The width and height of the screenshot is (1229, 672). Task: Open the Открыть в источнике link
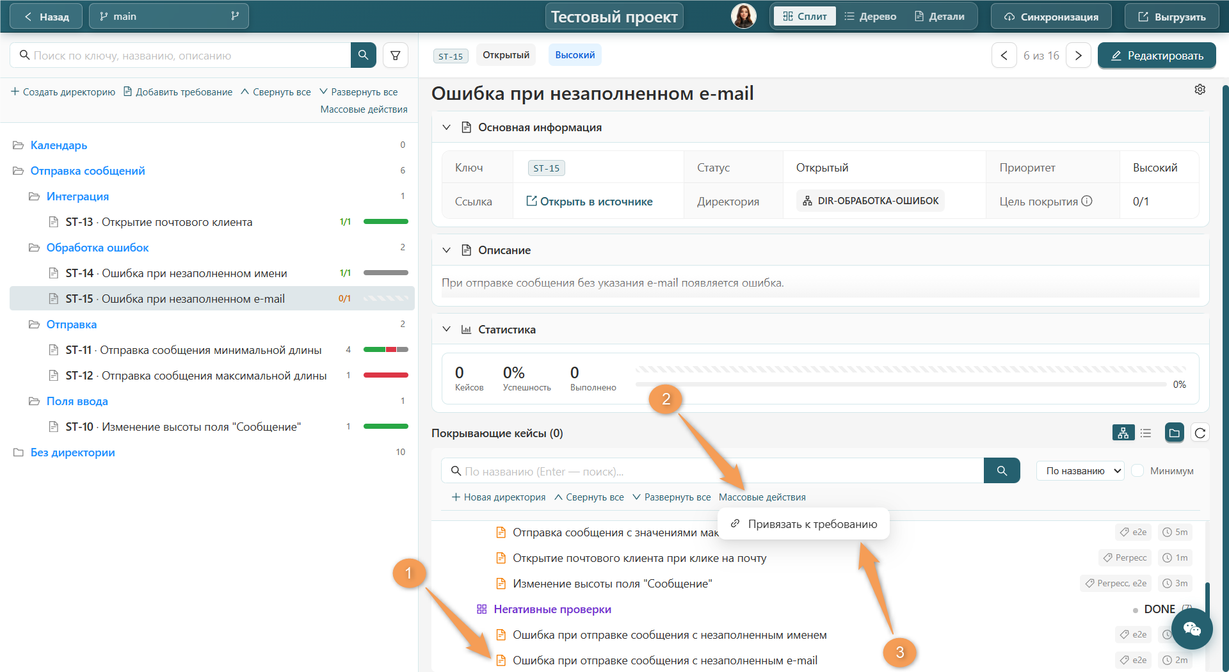[589, 202]
